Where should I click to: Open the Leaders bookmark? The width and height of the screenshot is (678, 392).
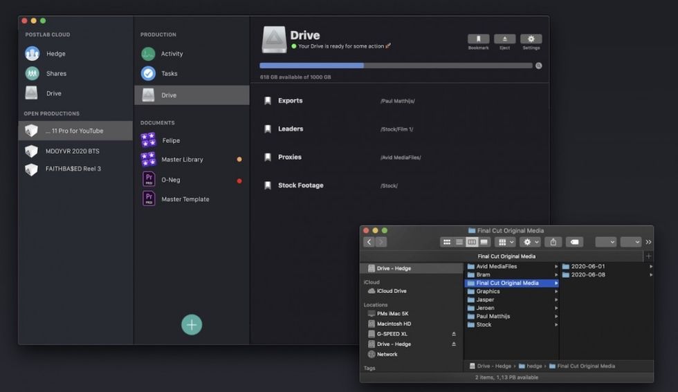point(291,129)
